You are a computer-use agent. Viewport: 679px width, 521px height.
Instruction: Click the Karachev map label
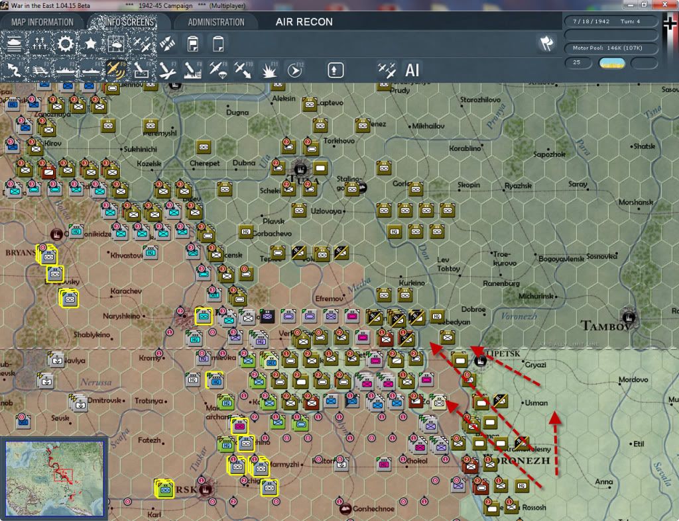[126, 291]
